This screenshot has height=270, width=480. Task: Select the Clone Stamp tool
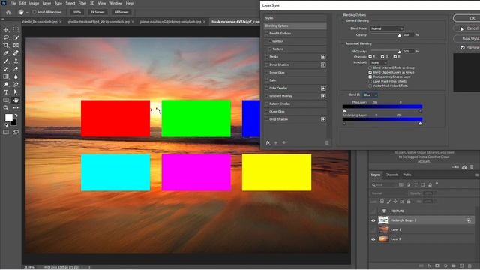tap(16, 61)
